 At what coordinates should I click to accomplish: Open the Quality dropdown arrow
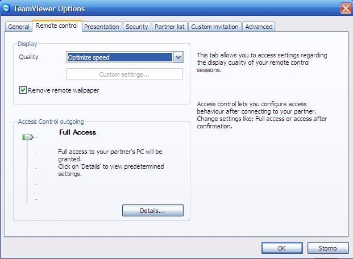click(x=178, y=57)
